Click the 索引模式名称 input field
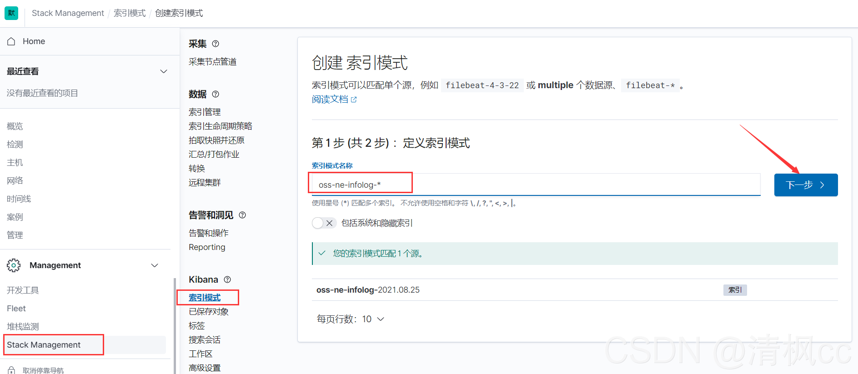 pyautogui.click(x=536, y=185)
